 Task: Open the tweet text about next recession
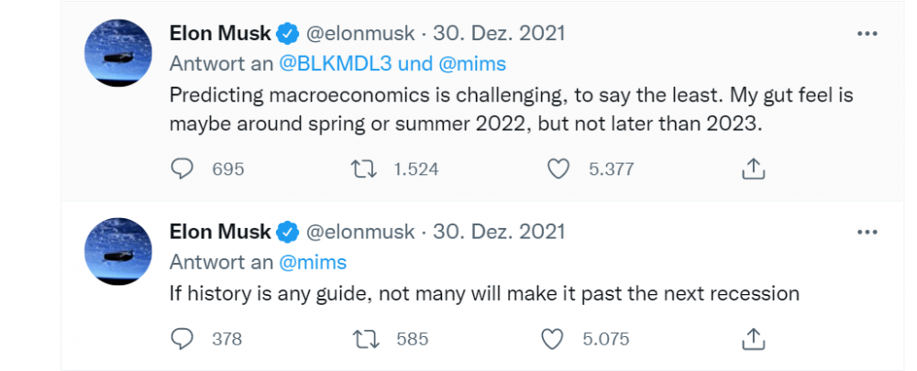485,294
